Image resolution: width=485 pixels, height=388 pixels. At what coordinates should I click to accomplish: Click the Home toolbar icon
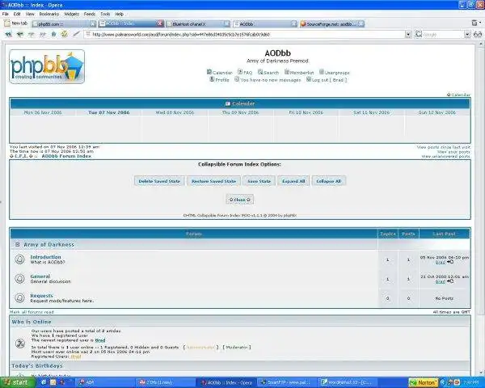tap(53, 34)
